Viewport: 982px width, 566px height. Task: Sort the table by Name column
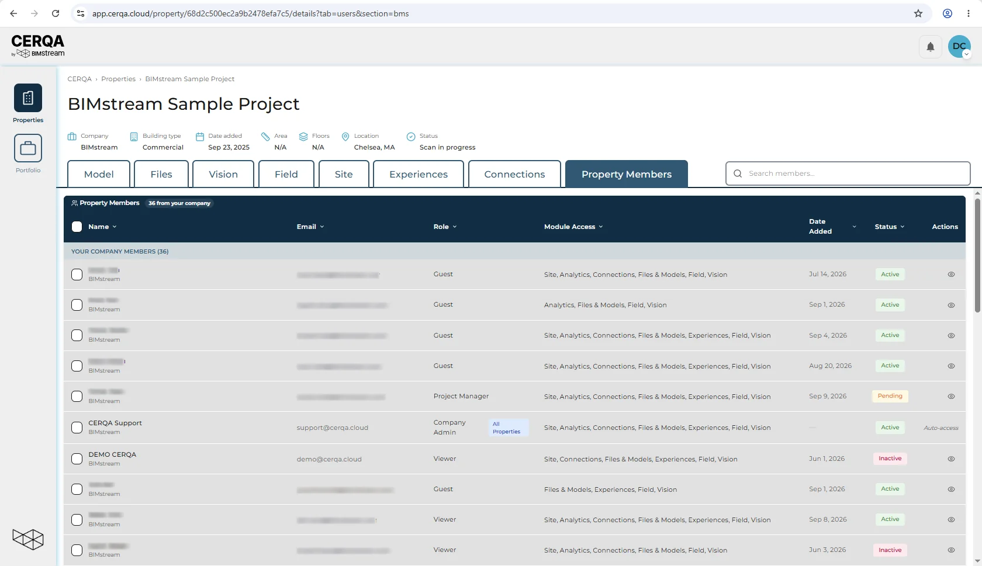click(x=102, y=227)
